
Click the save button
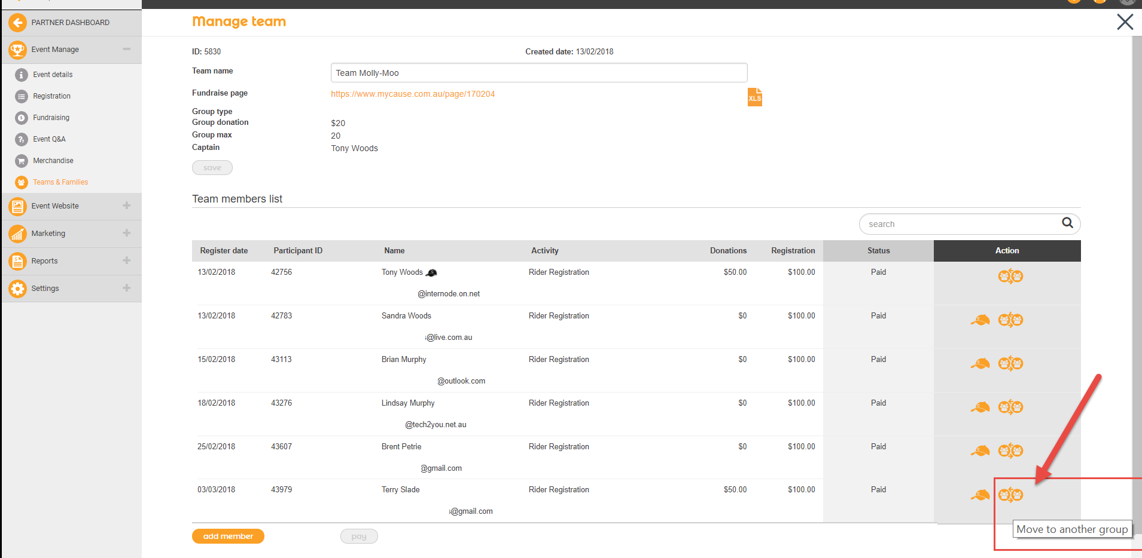pos(212,168)
